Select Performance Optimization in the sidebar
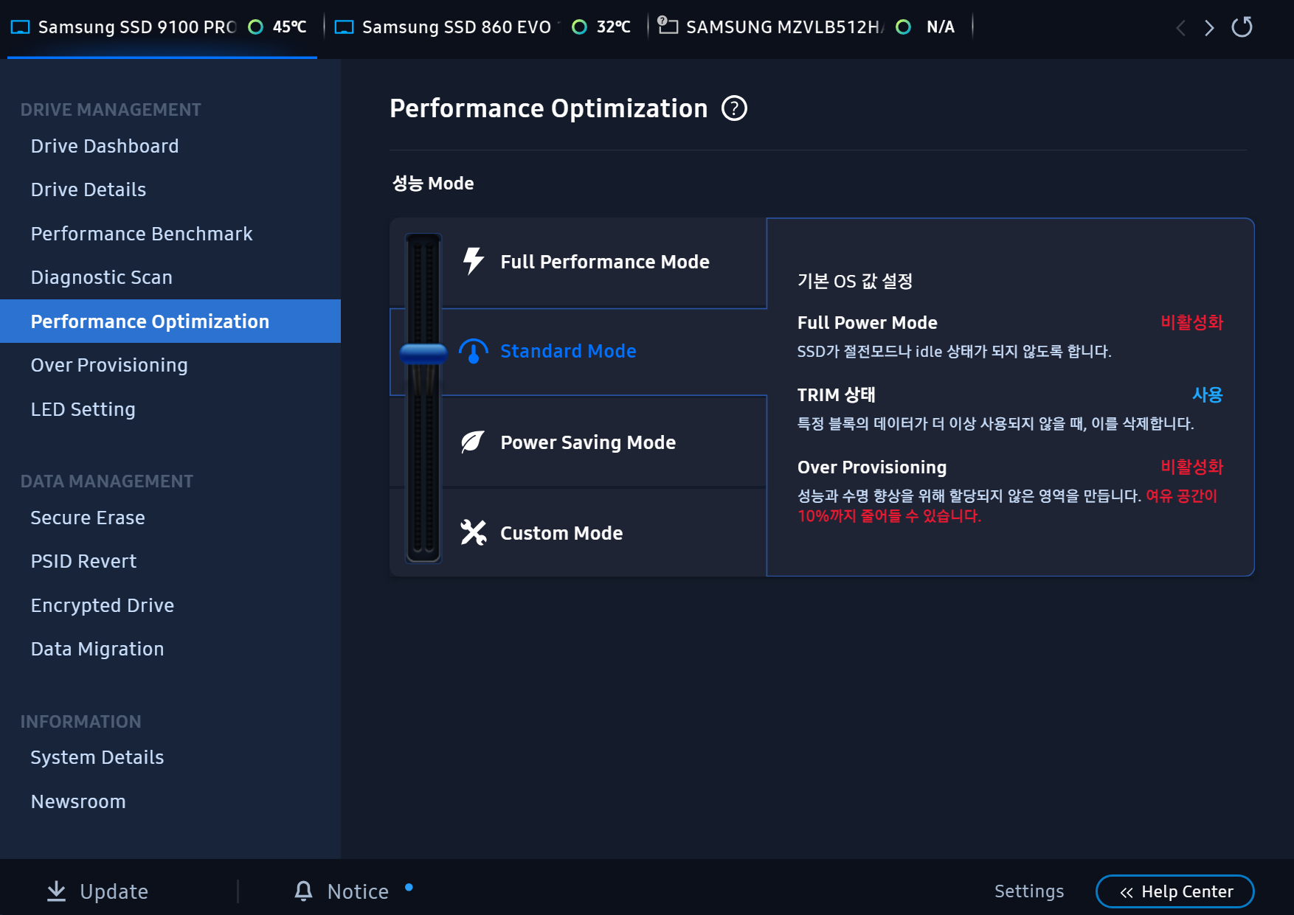Image resolution: width=1294 pixels, height=915 pixels. pos(170,321)
